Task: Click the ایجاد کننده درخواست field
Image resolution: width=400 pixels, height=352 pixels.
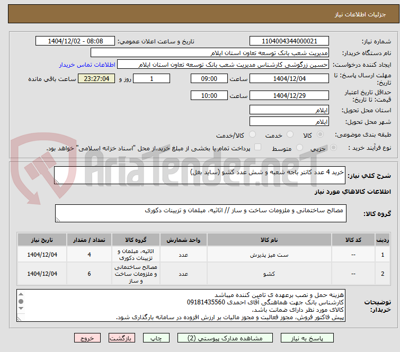Action: [x=223, y=65]
